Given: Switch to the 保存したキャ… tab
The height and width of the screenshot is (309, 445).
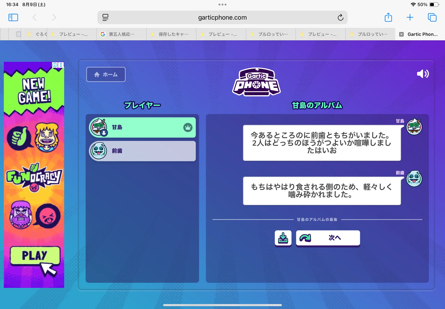Looking at the screenshot, I should pos(171,34).
